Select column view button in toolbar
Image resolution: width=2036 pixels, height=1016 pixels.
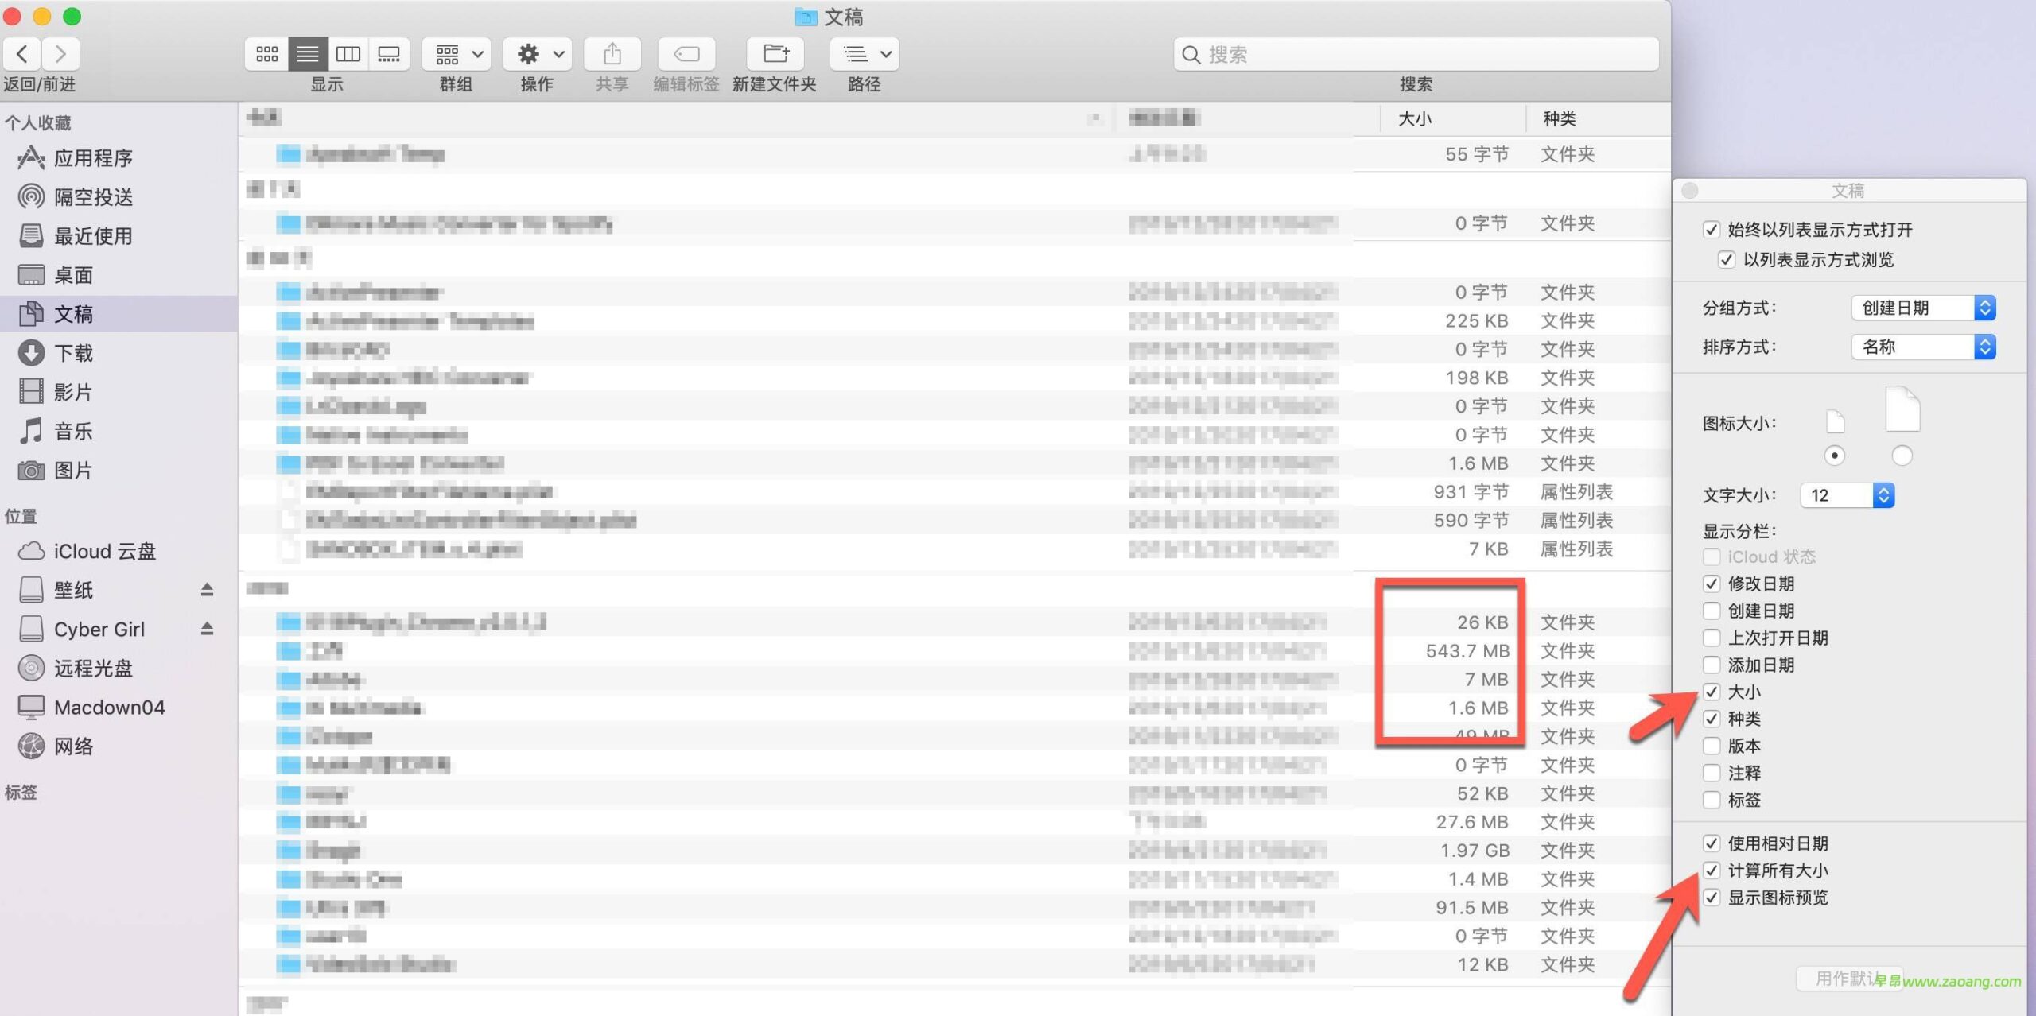coord(348,54)
